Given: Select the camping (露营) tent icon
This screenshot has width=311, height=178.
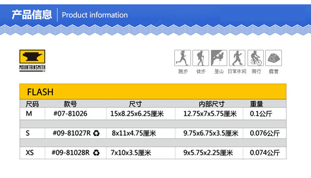Looking at the screenshot, I should coord(274,58).
